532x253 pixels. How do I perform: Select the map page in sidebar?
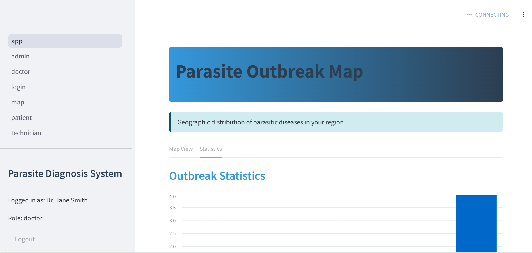(x=65, y=102)
